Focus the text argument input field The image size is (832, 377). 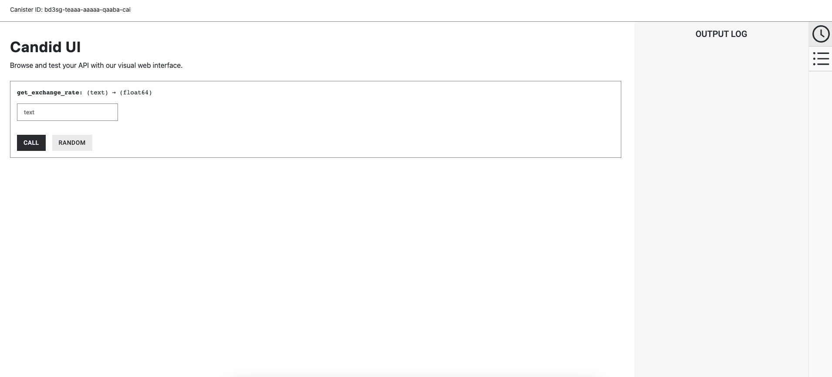(67, 112)
